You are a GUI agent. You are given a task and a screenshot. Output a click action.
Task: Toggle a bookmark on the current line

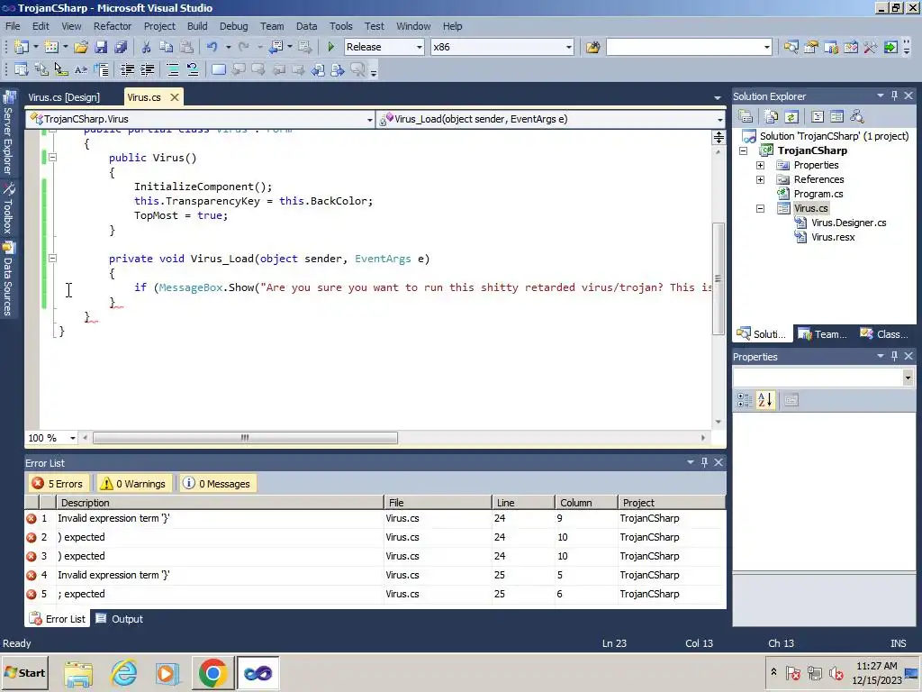(218, 70)
